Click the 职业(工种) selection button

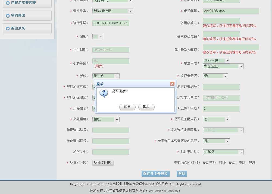pyautogui.click(x=103, y=163)
